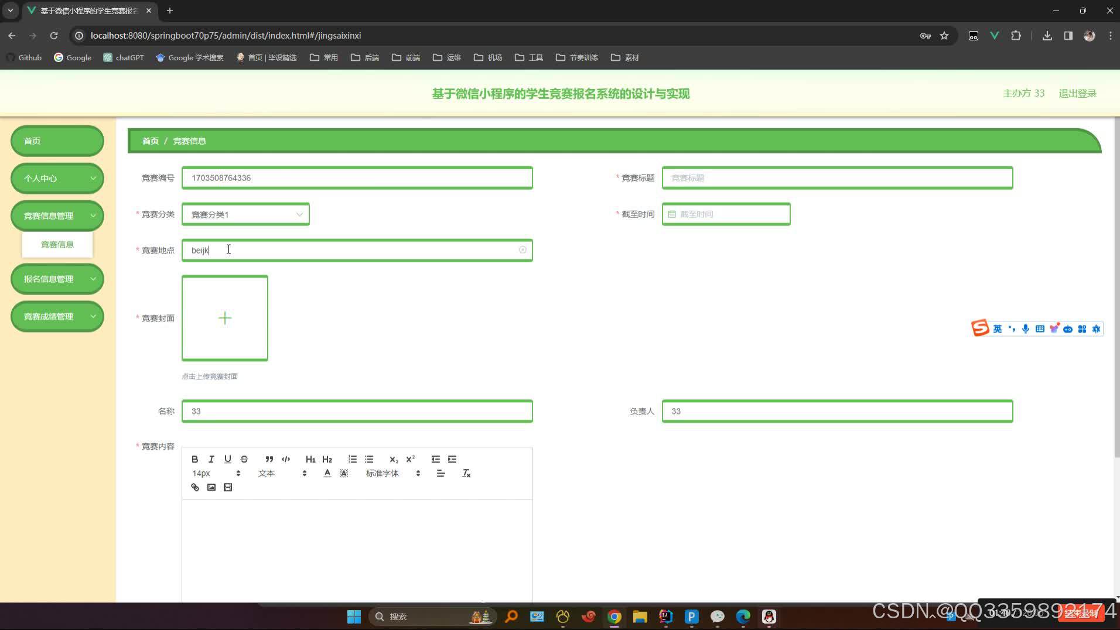Open the 文本 paragraph style dropdown

tap(282, 473)
